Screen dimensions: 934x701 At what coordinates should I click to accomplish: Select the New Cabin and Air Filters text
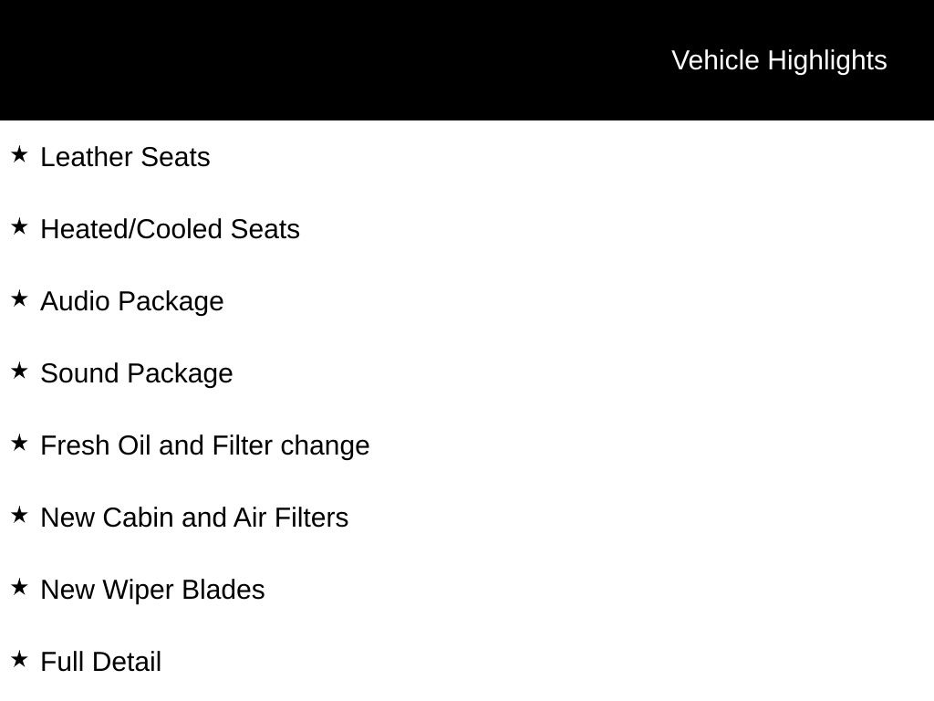tap(194, 518)
